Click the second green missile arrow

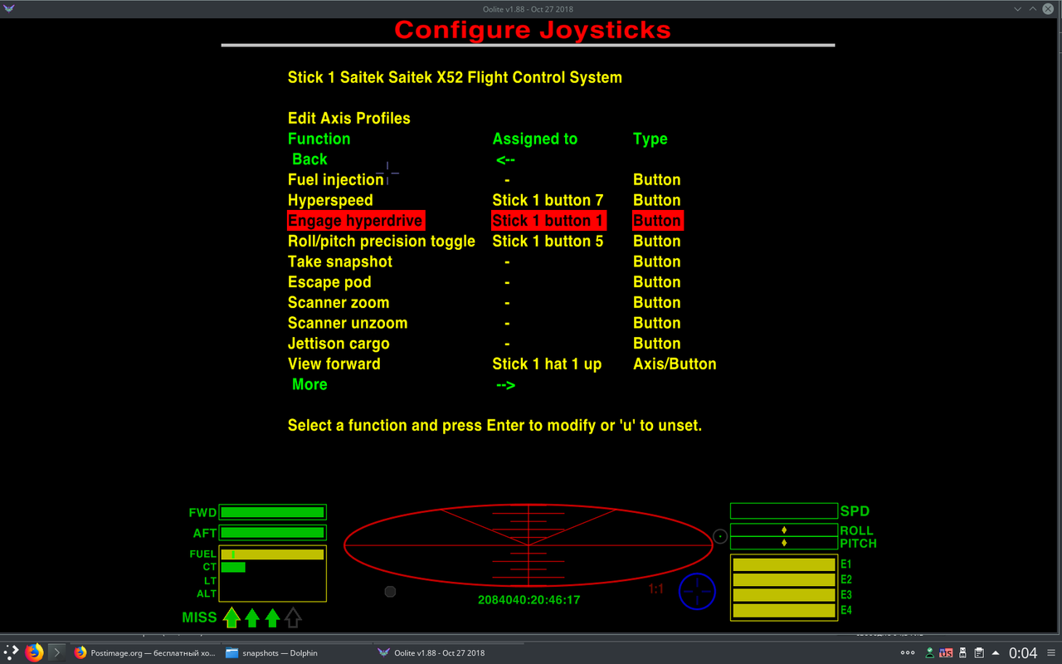click(x=252, y=617)
